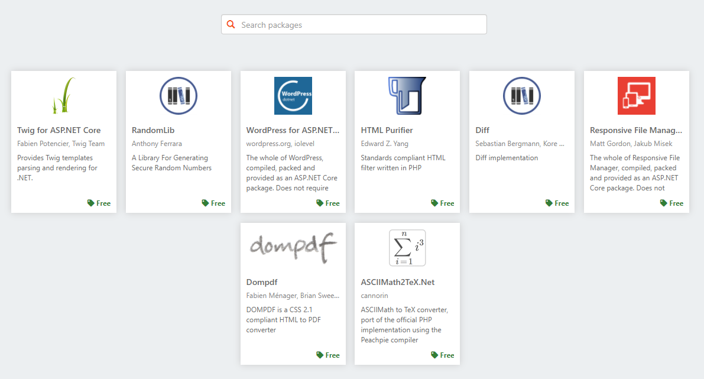Click the Free tag on HTML Purifier card

(442, 203)
